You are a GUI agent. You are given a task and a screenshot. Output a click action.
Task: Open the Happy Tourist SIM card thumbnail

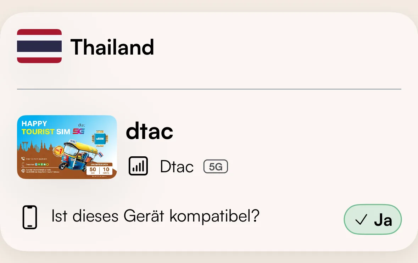[x=67, y=147]
